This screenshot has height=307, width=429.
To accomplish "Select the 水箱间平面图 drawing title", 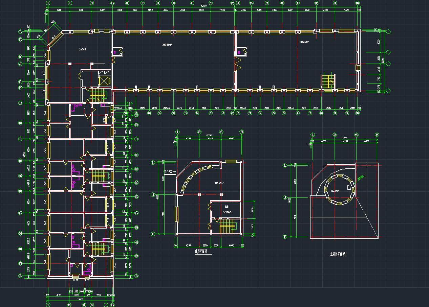I will click(x=339, y=254).
